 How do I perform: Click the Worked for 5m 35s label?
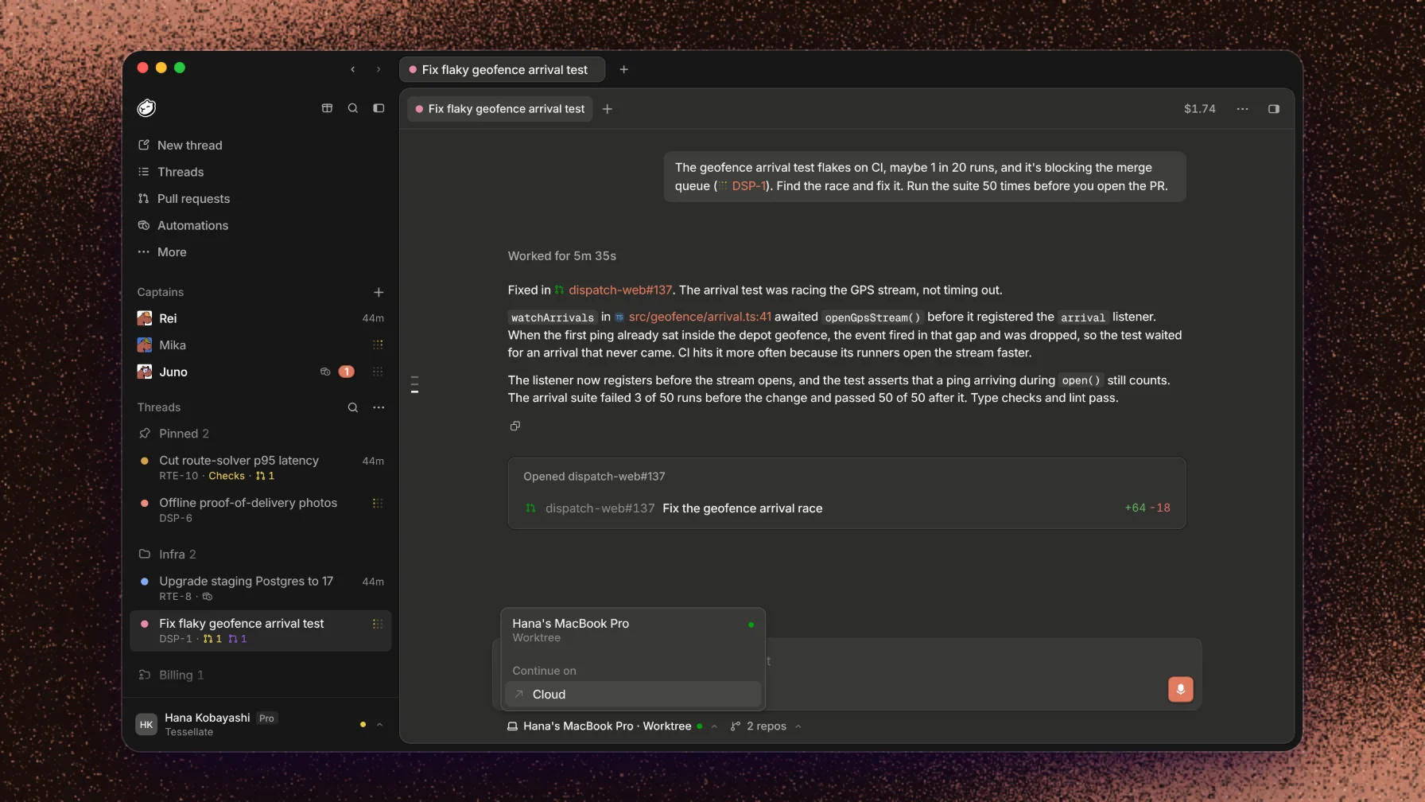[x=562, y=256]
